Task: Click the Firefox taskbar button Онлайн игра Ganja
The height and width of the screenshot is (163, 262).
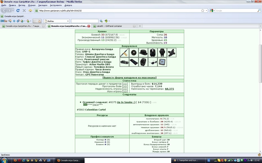Action: pos(70,160)
